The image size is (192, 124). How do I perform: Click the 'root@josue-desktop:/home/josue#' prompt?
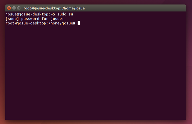click(x=40, y=23)
